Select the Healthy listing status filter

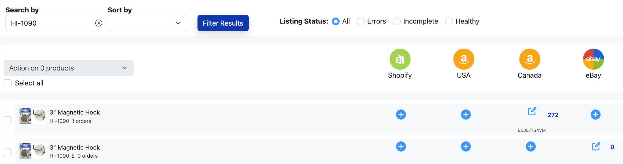click(449, 21)
